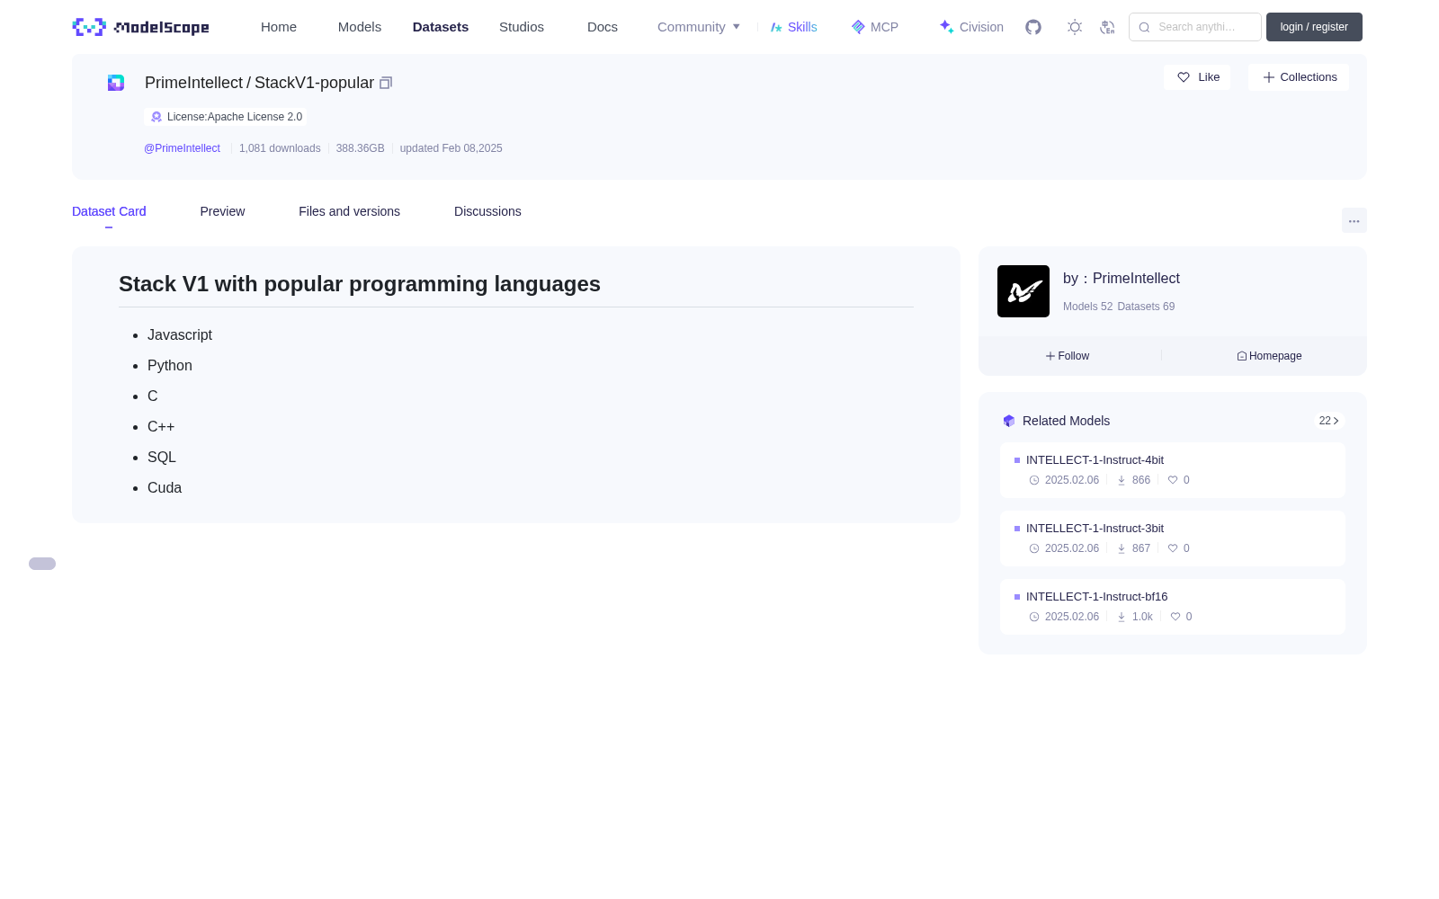Open the Studios nav item

click(522, 27)
